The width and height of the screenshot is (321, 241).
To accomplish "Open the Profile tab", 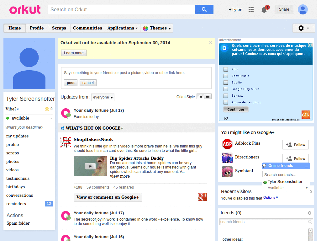I will 37,28.
